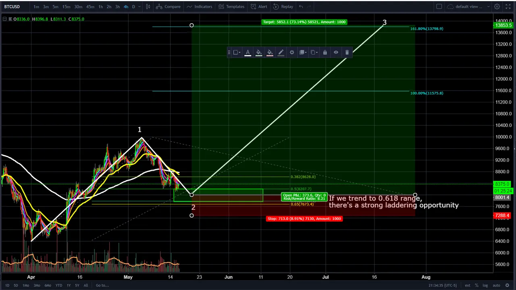
Task: Switch to the 2h timeframe
Action: point(109,6)
